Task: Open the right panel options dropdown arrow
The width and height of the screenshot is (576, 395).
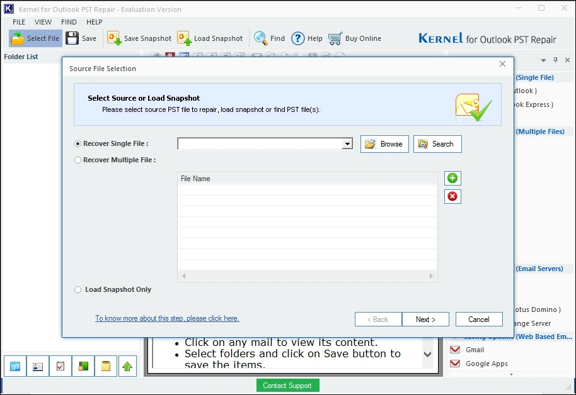Action: pos(543,60)
